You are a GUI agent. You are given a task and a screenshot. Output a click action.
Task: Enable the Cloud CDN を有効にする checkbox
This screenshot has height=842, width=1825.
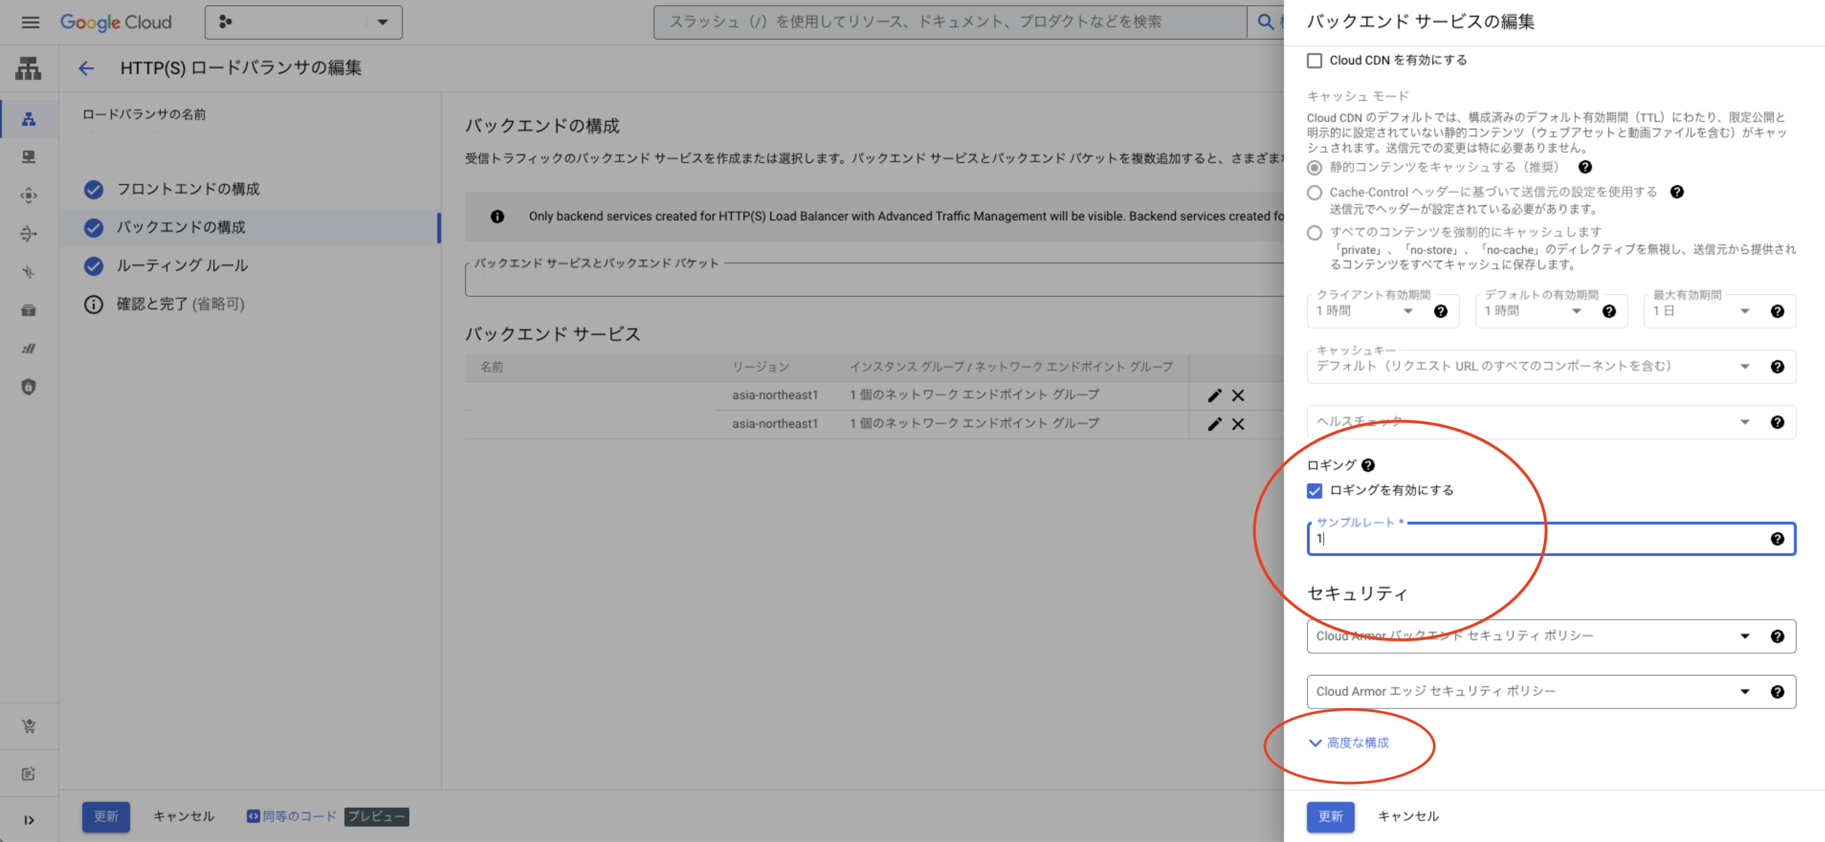[1314, 61]
